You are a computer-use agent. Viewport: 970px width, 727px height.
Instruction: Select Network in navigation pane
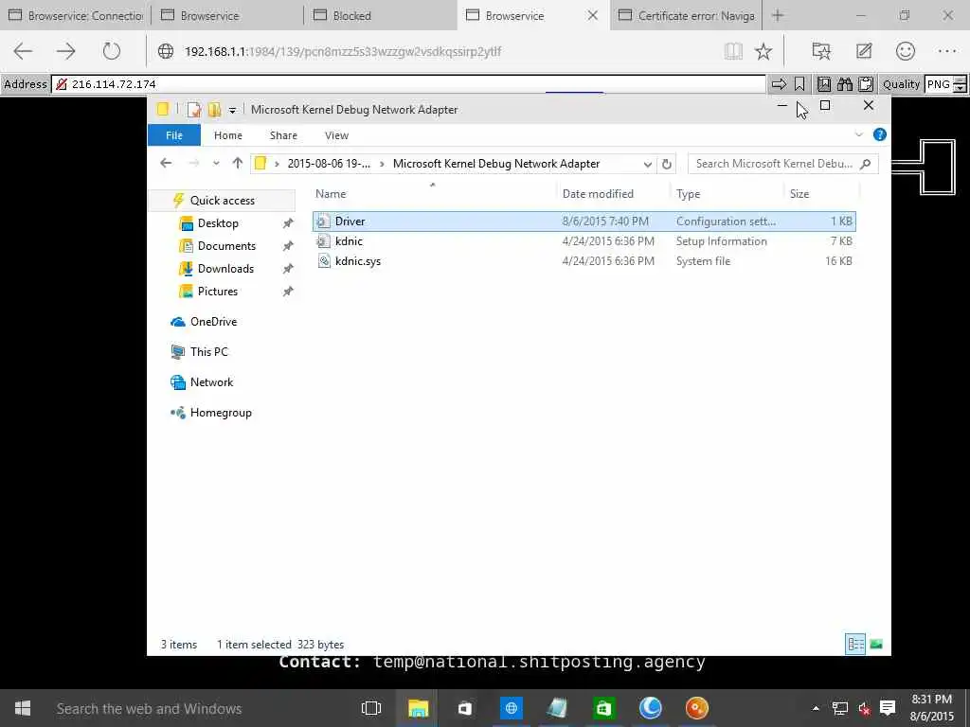(211, 382)
